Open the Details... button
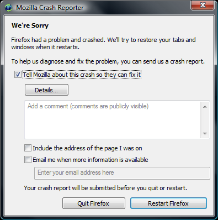The height and width of the screenshot is (220, 218). 46,90
